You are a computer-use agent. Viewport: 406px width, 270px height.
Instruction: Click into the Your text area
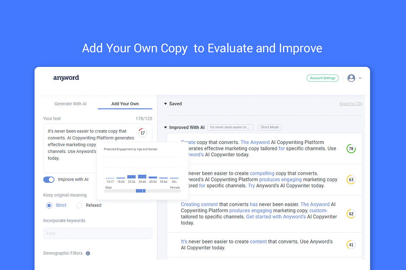(x=97, y=148)
